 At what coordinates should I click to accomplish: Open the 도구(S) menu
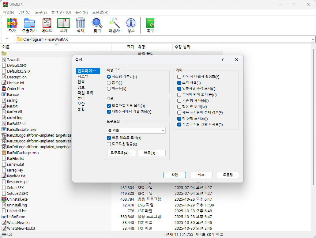pyautogui.click(x=41, y=13)
